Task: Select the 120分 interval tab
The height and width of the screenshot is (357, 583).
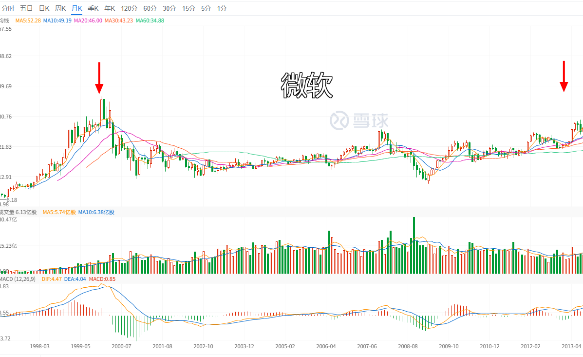Action: (129, 8)
